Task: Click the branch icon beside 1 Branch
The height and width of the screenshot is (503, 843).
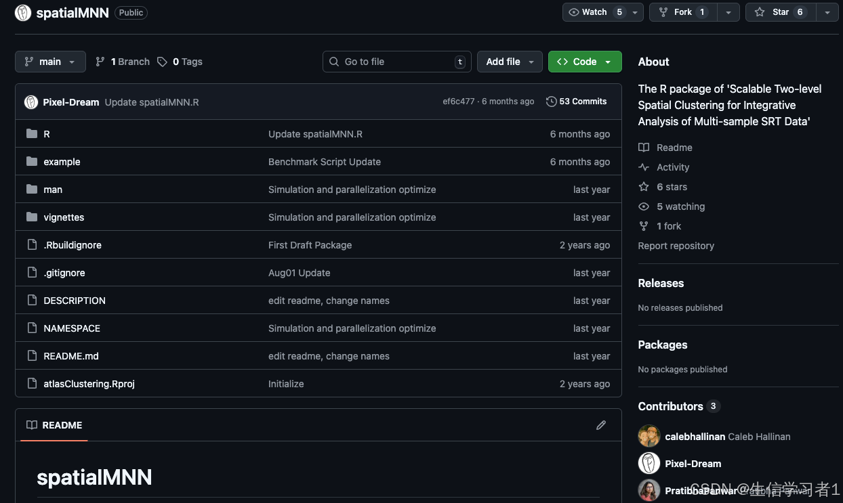Action: point(100,62)
